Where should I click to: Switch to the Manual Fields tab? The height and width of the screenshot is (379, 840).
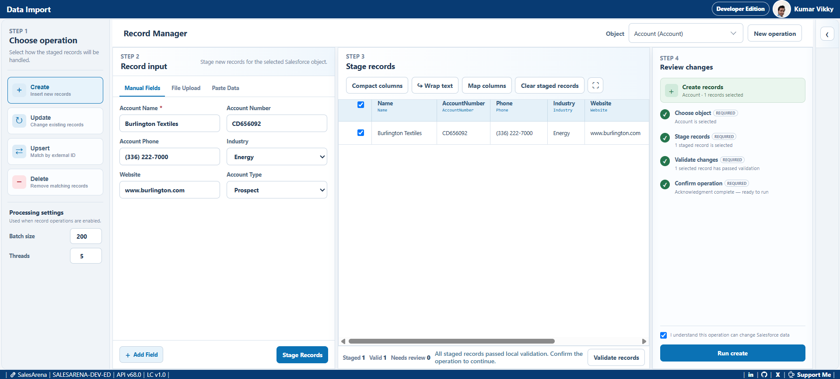click(142, 88)
